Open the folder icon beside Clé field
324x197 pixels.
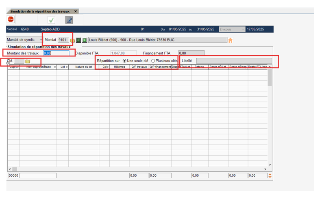[x=28, y=61]
